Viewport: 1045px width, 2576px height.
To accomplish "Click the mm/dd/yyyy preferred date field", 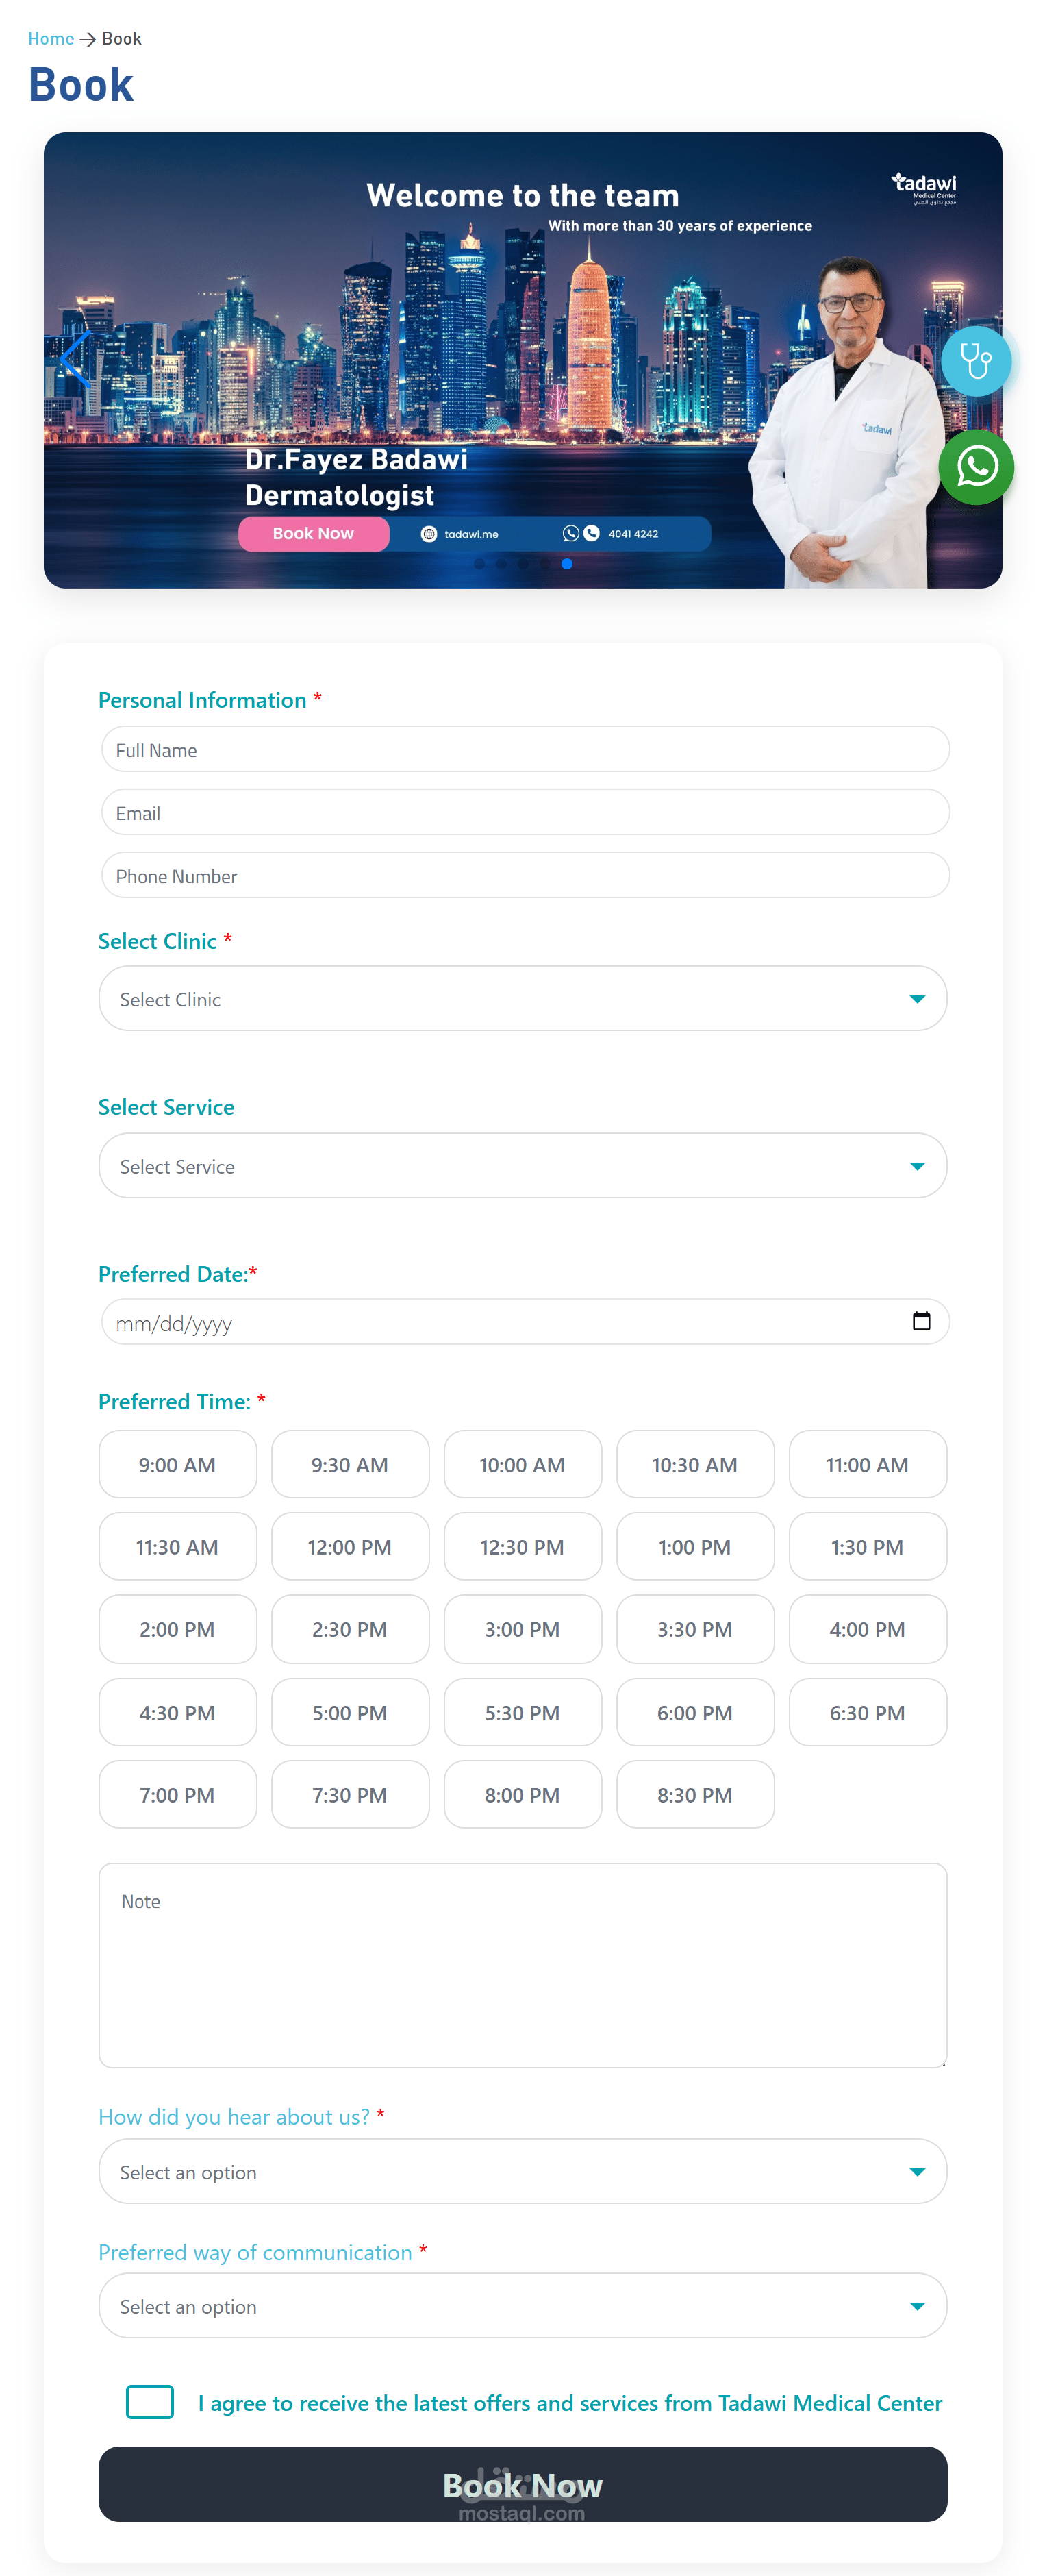I will pos(525,1322).
